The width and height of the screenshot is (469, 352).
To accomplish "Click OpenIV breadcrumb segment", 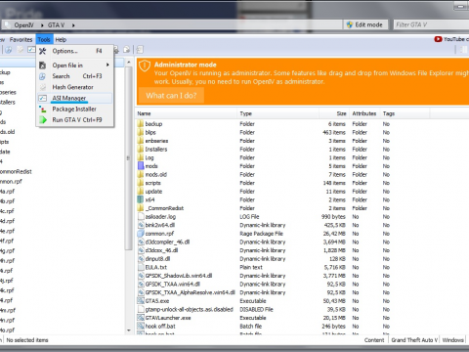I will click(x=23, y=25).
